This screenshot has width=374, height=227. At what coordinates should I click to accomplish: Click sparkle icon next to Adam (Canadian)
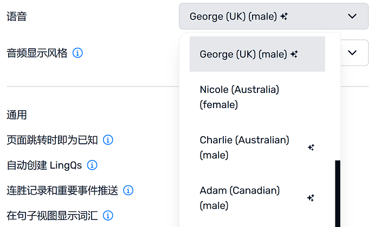click(x=311, y=198)
